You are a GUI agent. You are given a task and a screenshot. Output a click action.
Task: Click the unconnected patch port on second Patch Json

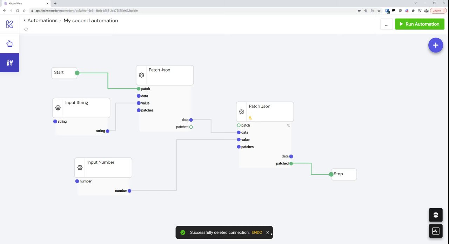[239, 125]
